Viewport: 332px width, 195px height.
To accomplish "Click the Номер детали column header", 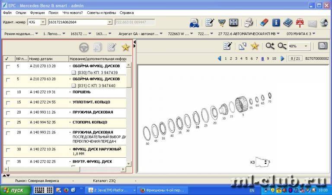I will (48, 59).
